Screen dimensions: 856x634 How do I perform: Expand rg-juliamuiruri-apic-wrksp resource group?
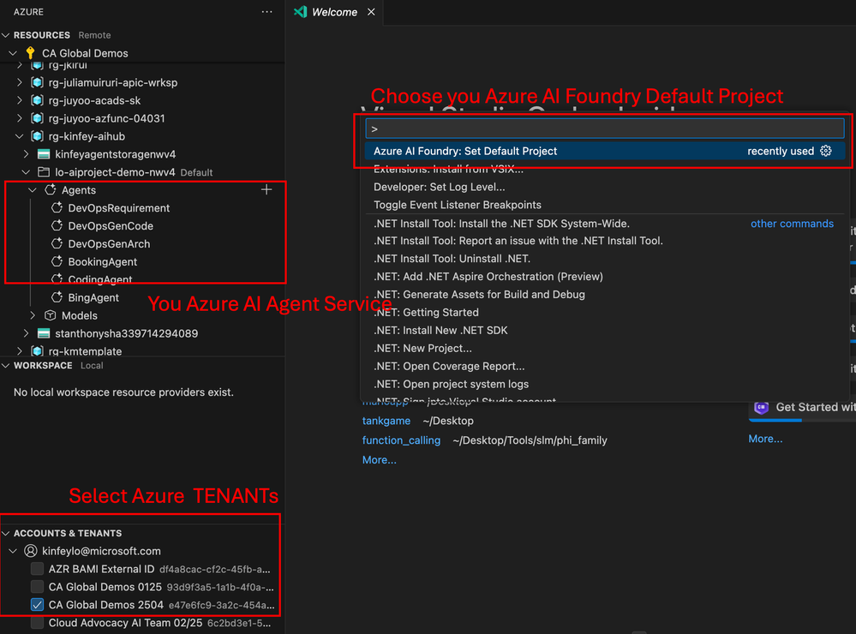point(20,82)
